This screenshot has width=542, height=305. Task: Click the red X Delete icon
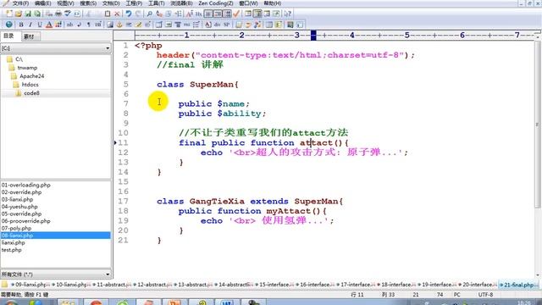(x=117, y=14)
